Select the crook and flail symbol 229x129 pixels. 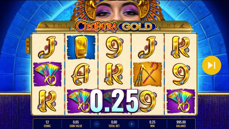coord(148,74)
